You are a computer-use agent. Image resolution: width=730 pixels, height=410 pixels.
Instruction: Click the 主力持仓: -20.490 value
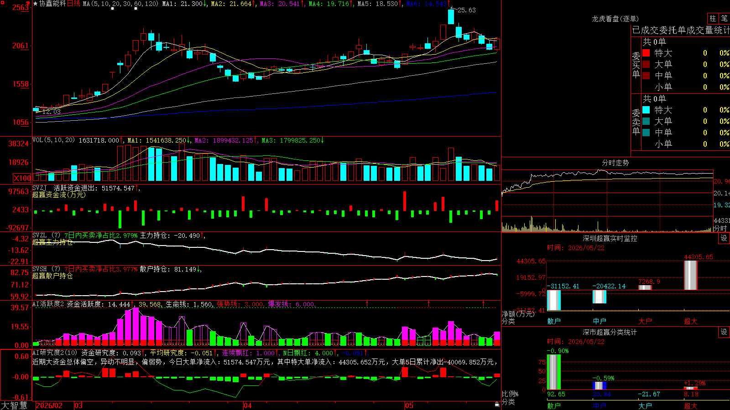pyautogui.click(x=170, y=236)
